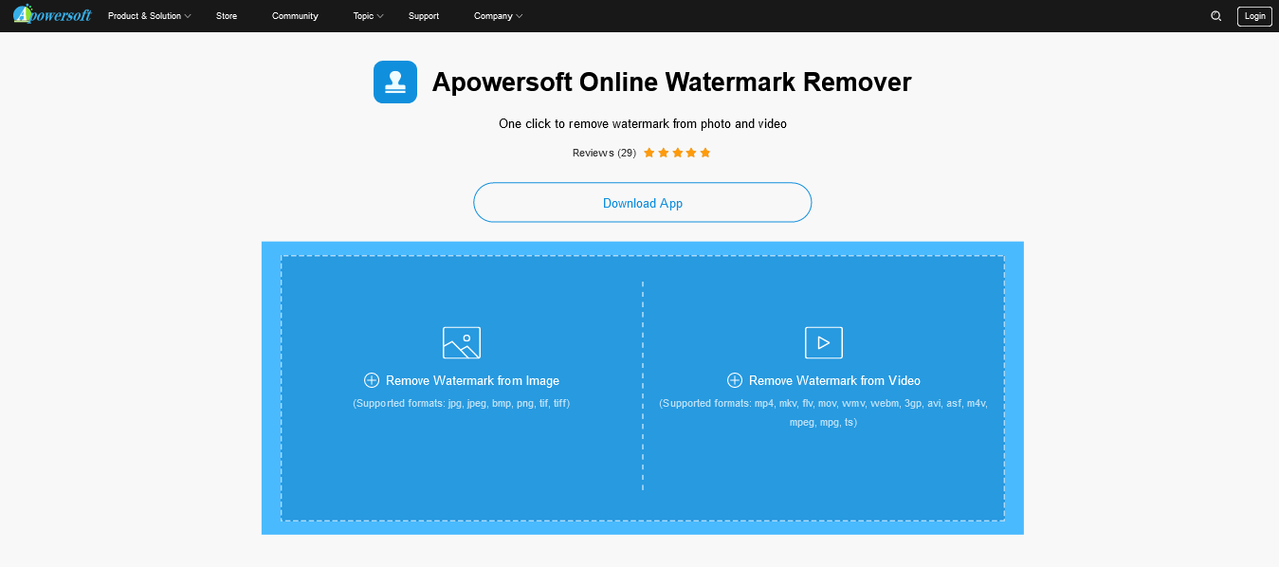
Task: Select Remove Watermark from Video
Action: [x=834, y=380]
